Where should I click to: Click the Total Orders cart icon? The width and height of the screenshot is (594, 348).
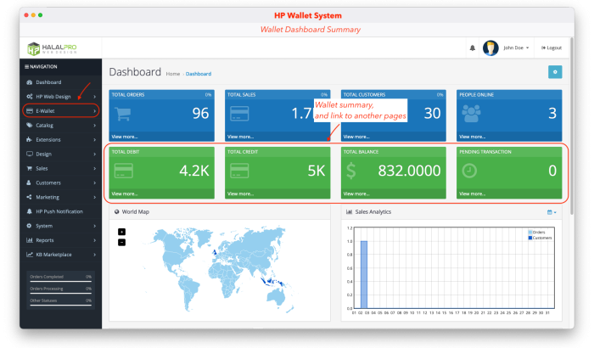[x=123, y=114]
